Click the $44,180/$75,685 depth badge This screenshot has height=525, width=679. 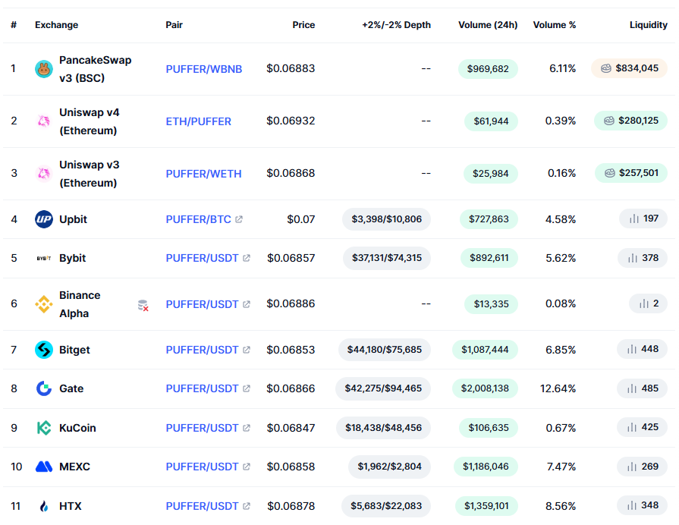(385, 350)
